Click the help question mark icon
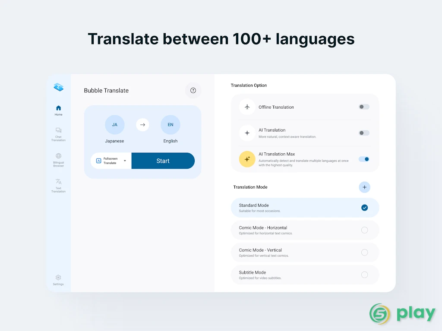This screenshot has width=442, height=331. (193, 91)
